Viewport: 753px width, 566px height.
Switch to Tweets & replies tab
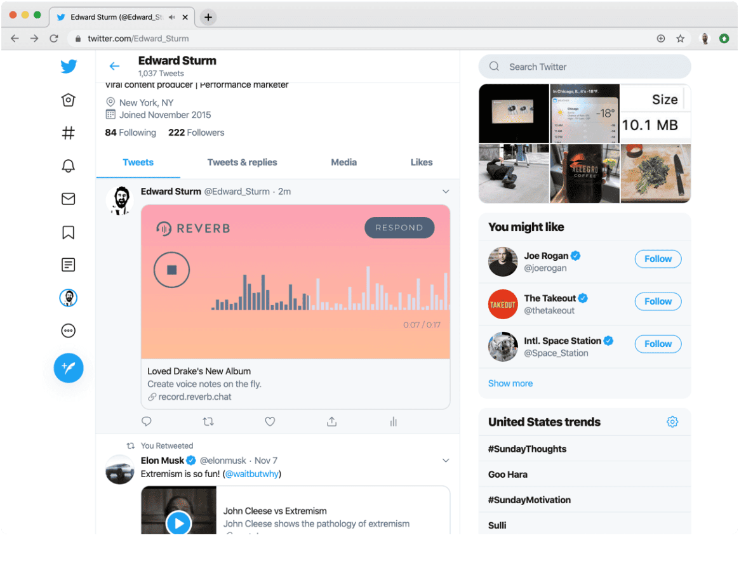tap(242, 162)
